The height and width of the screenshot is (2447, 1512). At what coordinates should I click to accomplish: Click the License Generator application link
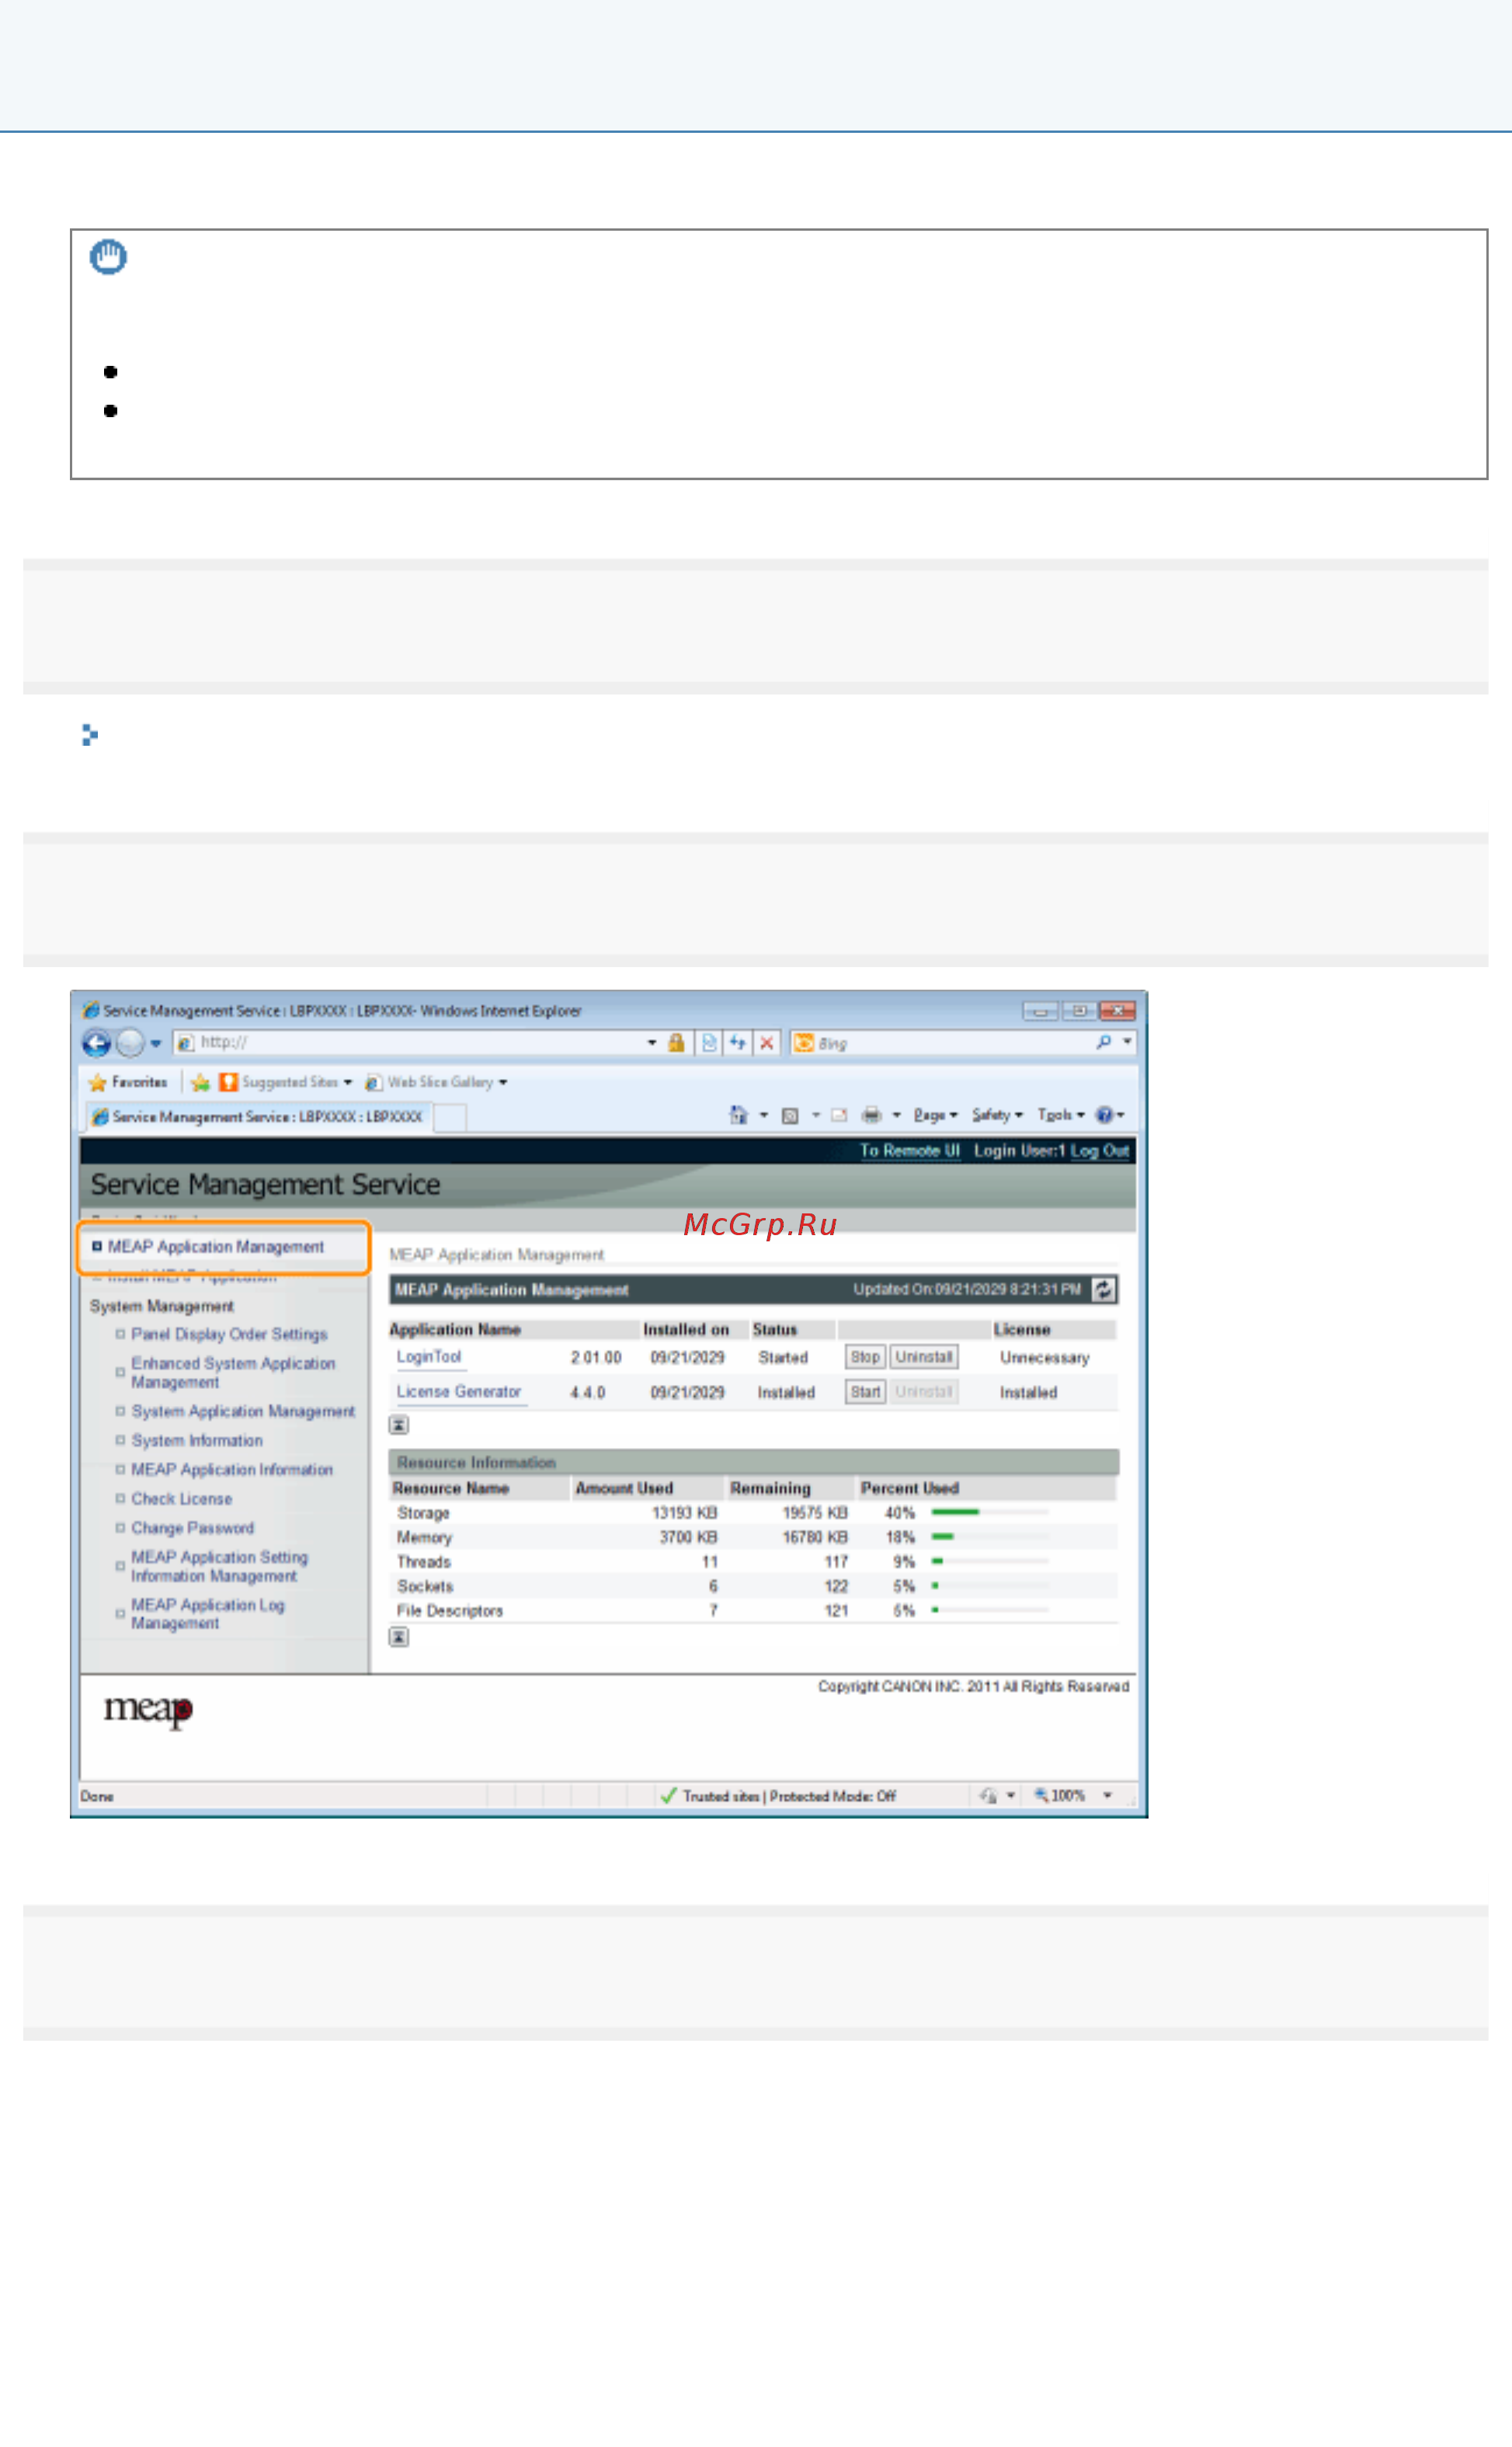point(459,1392)
